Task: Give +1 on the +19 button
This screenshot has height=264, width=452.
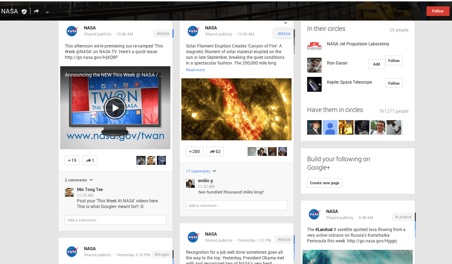Action: [x=72, y=161]
